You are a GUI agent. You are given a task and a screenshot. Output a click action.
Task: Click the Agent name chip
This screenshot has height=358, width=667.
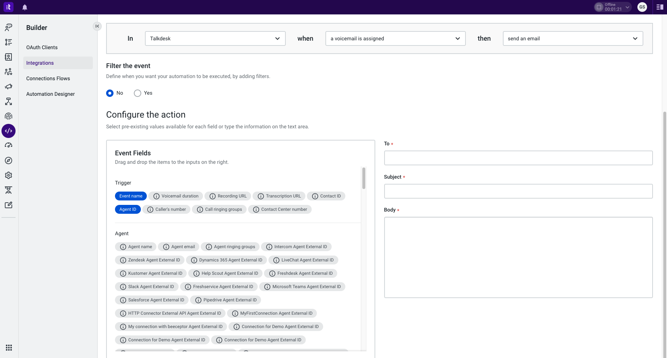click(x=136, y=247)
